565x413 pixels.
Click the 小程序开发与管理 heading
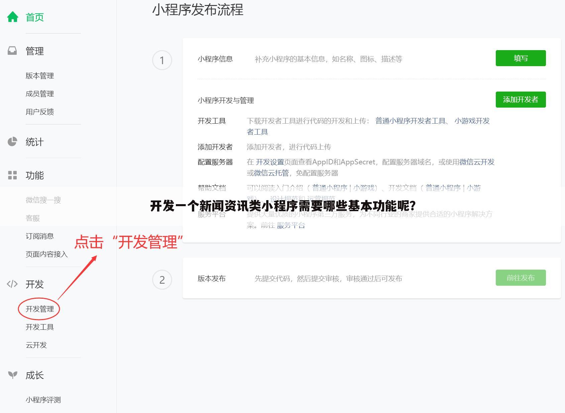(226, 101)
